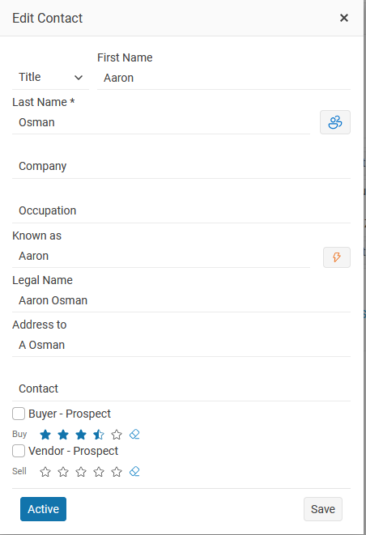Set Buy rating to five stars
The height and width of the screenshot is (535, 366).
coord(117,435)
